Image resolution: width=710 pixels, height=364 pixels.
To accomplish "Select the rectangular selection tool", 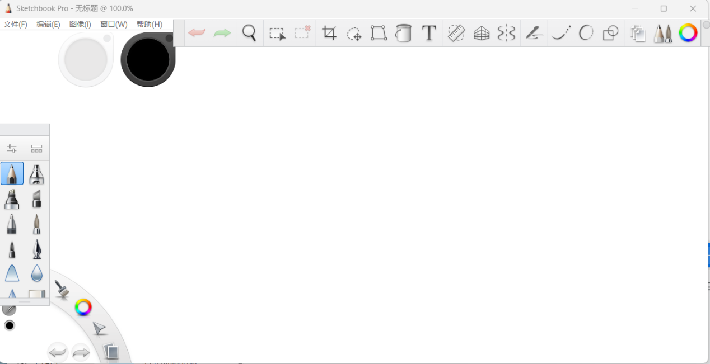I will point(277,34).
